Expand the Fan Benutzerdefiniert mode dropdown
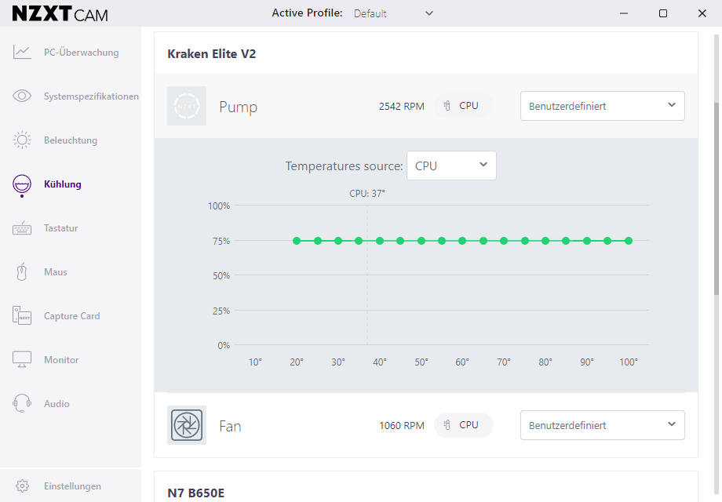722x502 pixels. point(602,425)
